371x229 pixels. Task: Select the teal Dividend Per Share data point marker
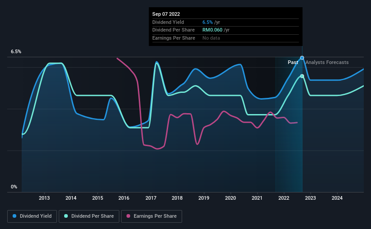coord(302,76)
